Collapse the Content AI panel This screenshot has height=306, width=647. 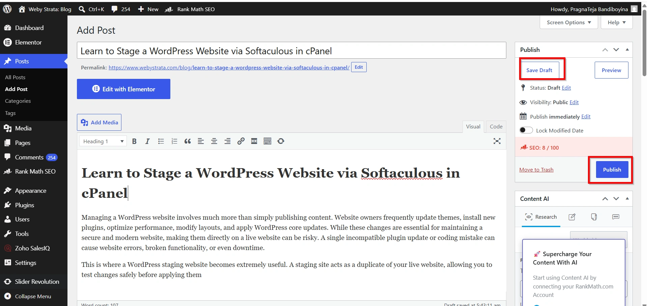coord(627,198)
